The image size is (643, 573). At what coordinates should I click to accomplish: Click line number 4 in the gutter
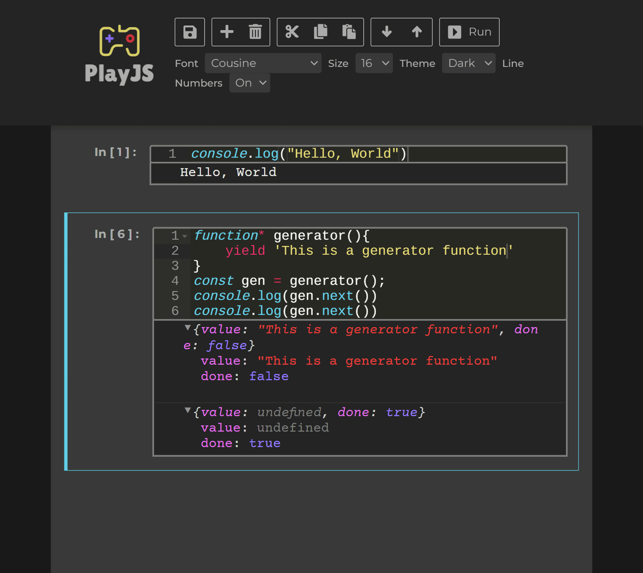175,281
